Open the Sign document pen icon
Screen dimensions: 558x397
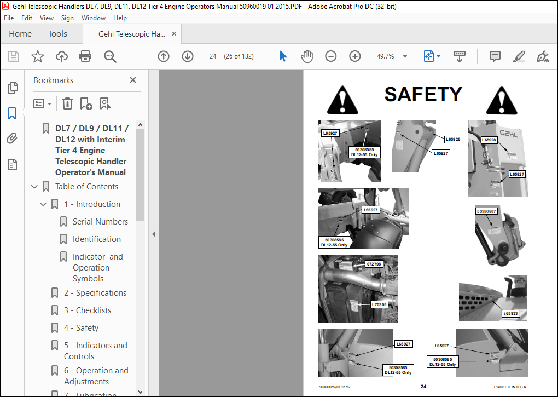[543, 56]
